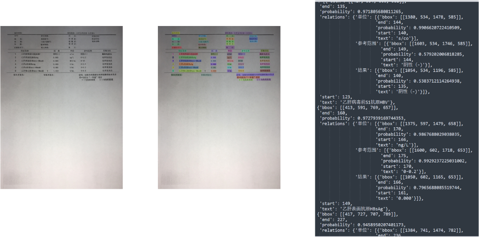
Task: Select the line 'end': 175
Action: click(394, 156)
